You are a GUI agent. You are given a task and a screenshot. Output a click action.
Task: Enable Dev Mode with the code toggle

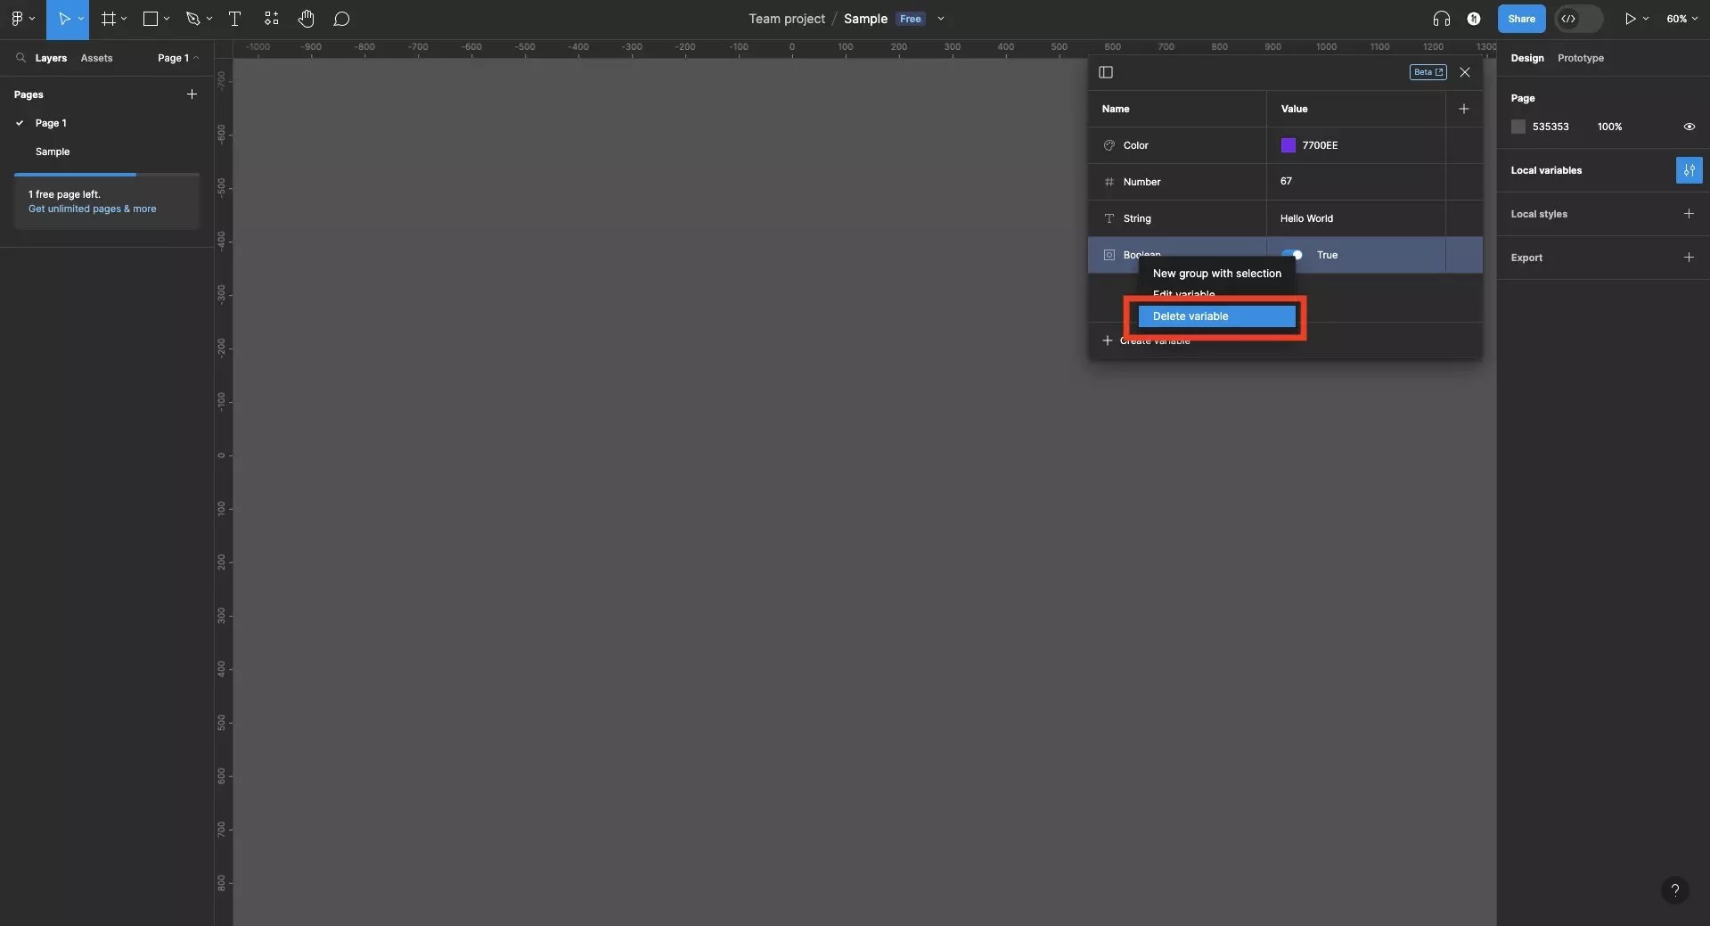(x=1578, y=18)
